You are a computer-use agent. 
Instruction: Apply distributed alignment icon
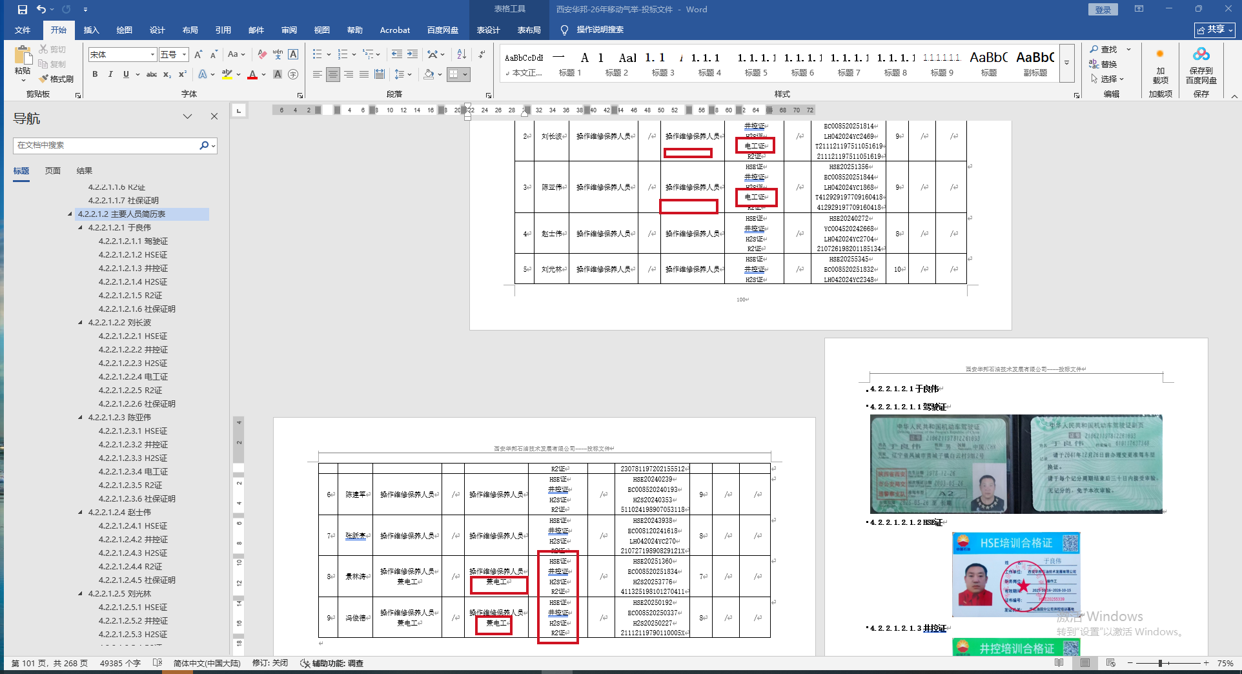pos(380,74)
